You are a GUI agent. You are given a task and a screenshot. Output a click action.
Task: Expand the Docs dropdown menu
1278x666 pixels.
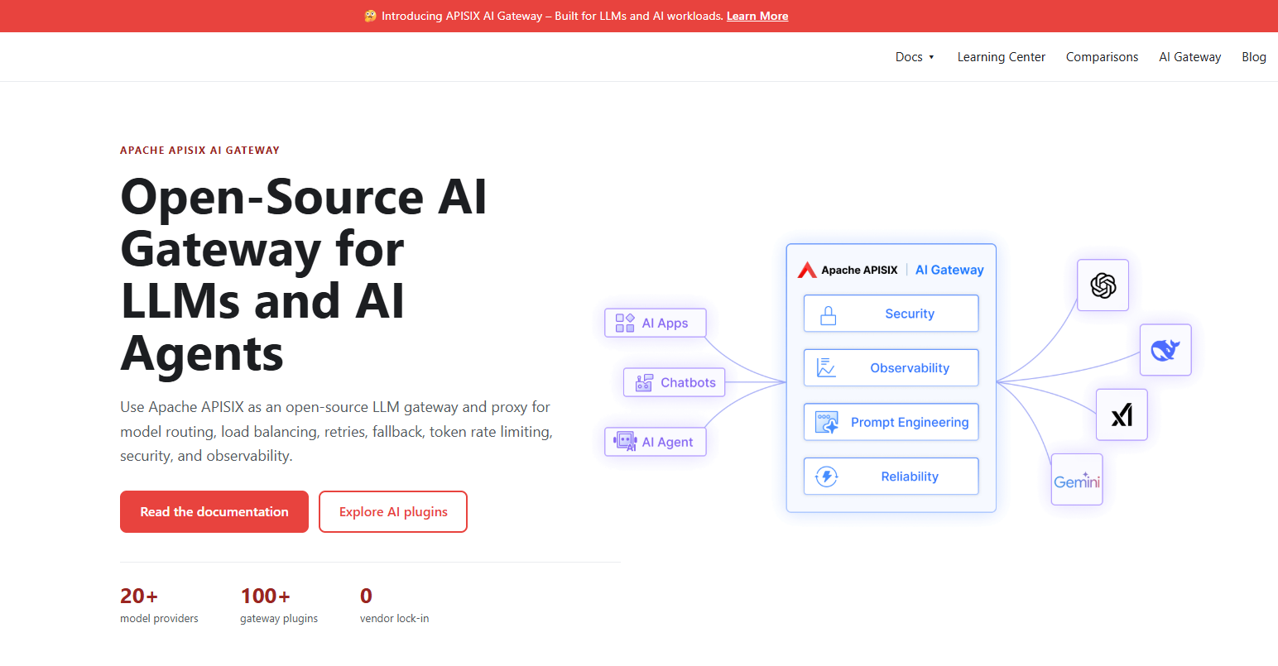915,57
